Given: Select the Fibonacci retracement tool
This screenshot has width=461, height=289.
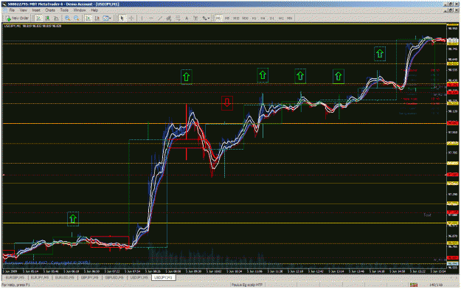Looking at the screenshot, I should [x=178, y=18].
